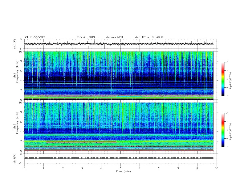Click the "-7" tick on ch.1 colorbar
This screenshot has width=244, height=189.
[x=227, y=96]
